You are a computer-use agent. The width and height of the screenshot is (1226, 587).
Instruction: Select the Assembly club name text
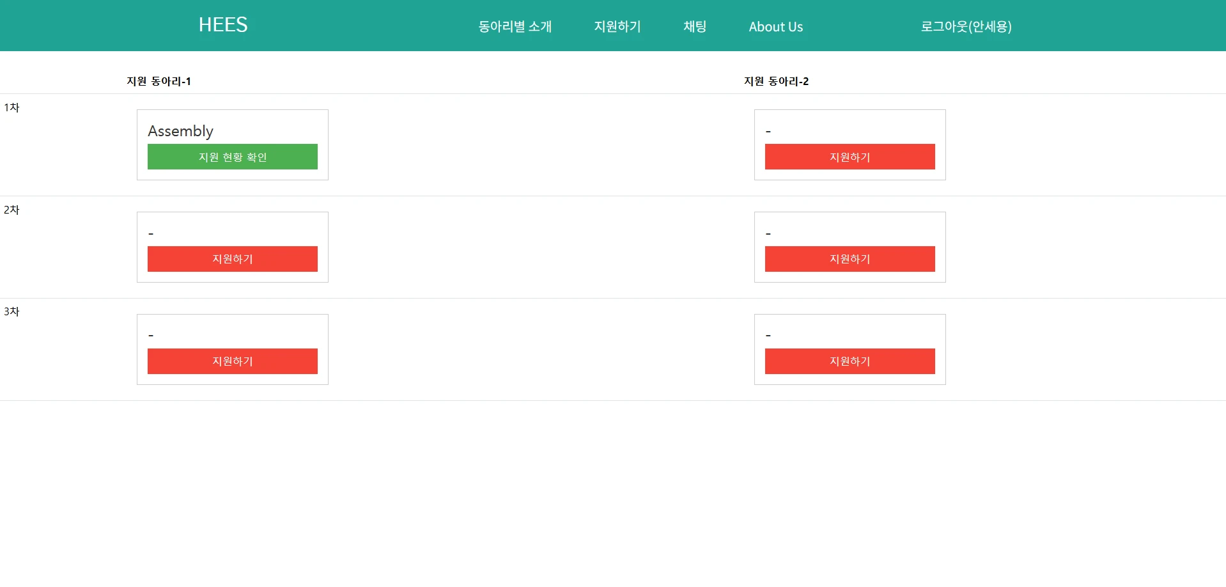(x=180, y=131)
